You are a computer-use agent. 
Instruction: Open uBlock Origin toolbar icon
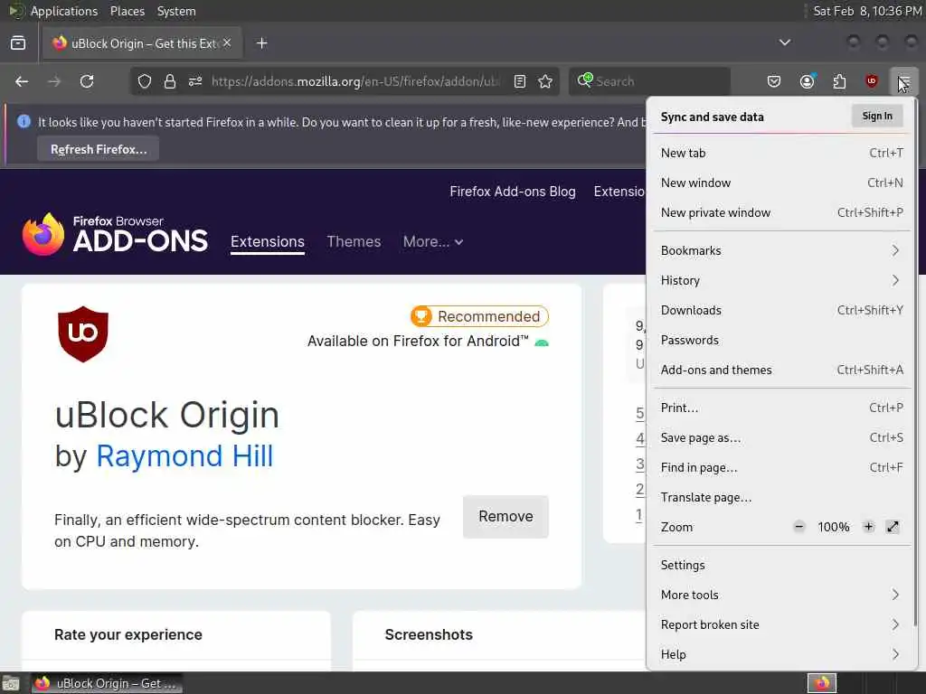[872, 80]
